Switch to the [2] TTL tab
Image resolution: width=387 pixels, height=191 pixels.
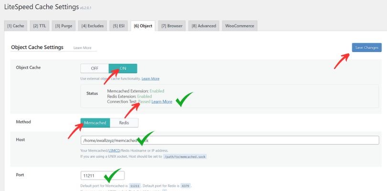pos(40,26)
